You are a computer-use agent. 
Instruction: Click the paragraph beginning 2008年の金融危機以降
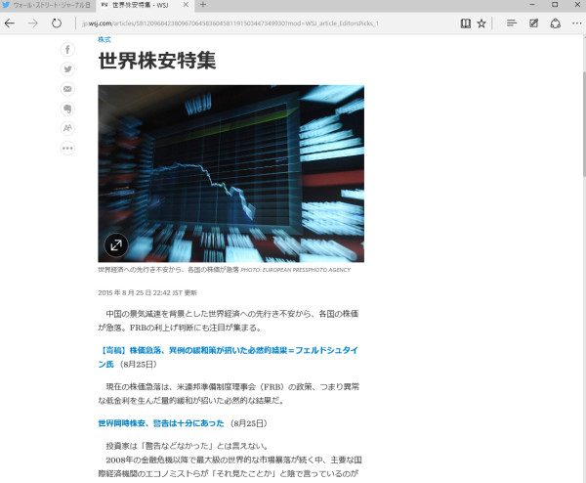[230, 467]
